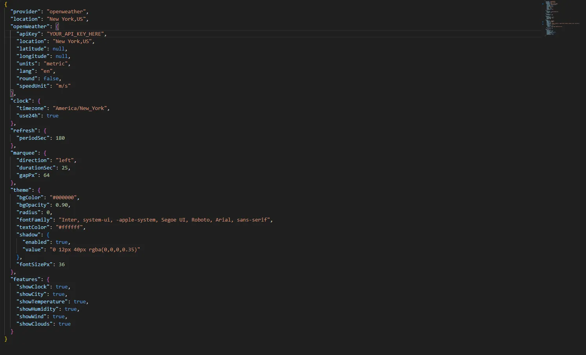Select the textColor value #ffffff
The image size is (586, 355).
[70, 227]
